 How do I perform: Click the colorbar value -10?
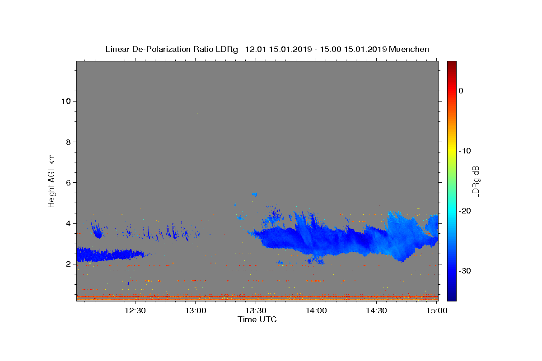466,151
